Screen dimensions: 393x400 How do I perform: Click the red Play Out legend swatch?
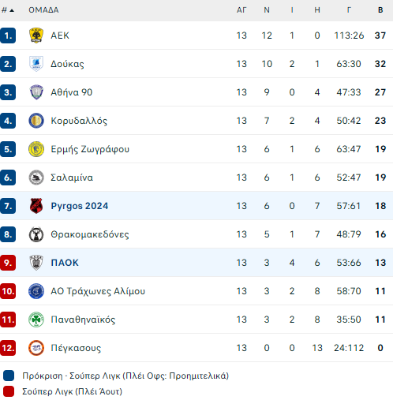(9, 391)
